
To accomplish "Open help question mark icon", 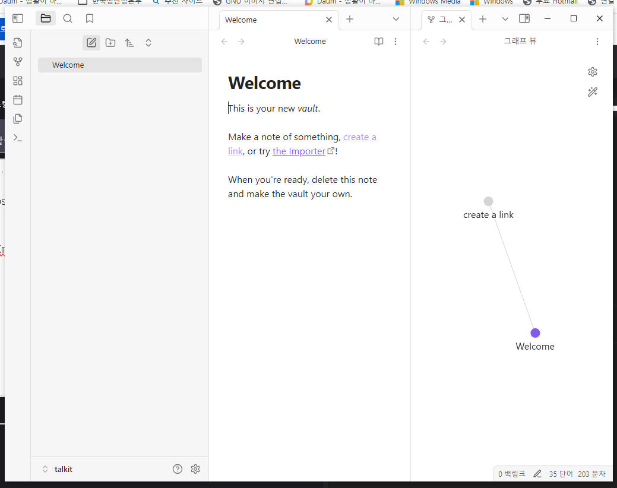I will (x=178, y=469).
